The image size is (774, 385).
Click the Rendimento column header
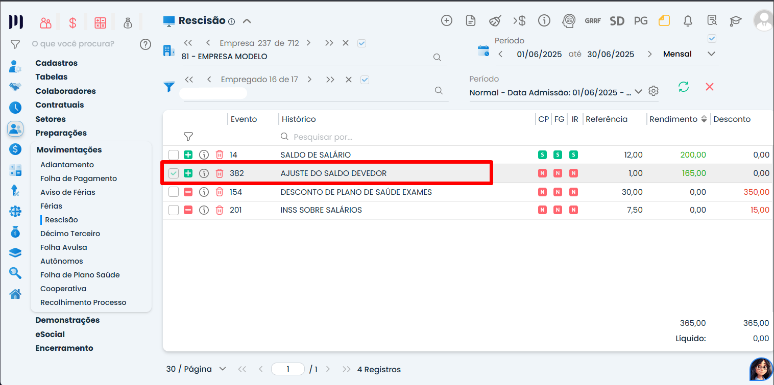point(673,119)
